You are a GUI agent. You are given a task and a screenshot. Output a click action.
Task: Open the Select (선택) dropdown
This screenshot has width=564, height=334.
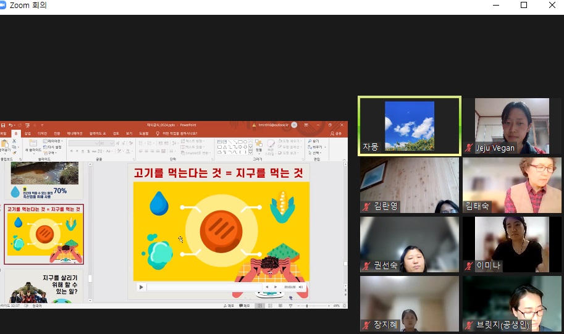tap(314, 152)
